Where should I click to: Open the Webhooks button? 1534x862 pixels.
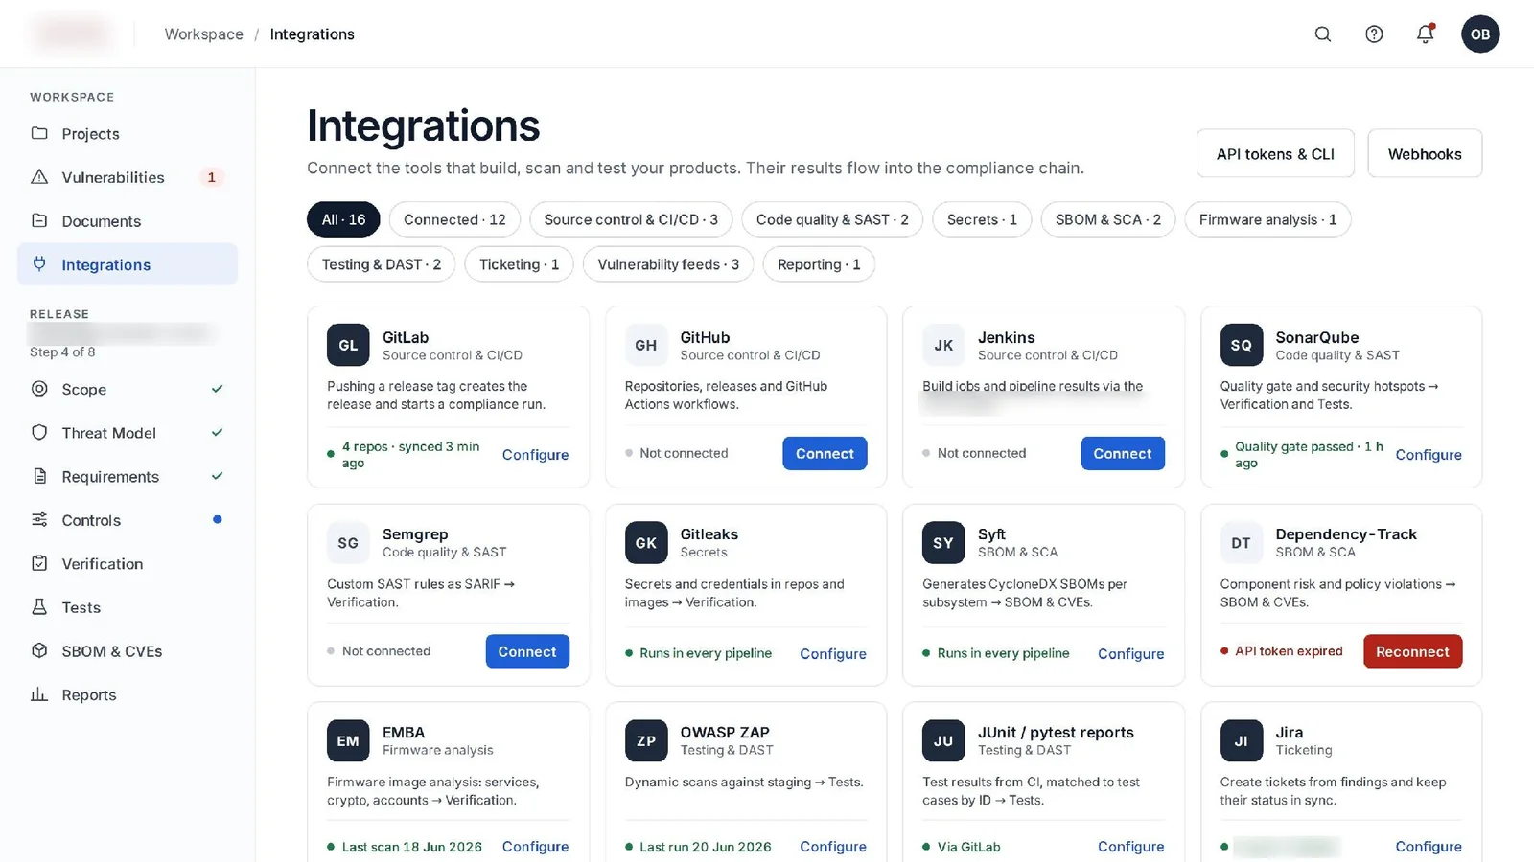(1425, 153)
